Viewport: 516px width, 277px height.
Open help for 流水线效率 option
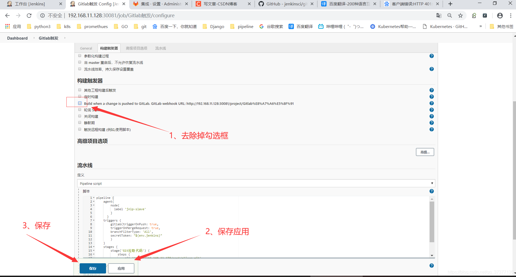click(x=432, y=69)
